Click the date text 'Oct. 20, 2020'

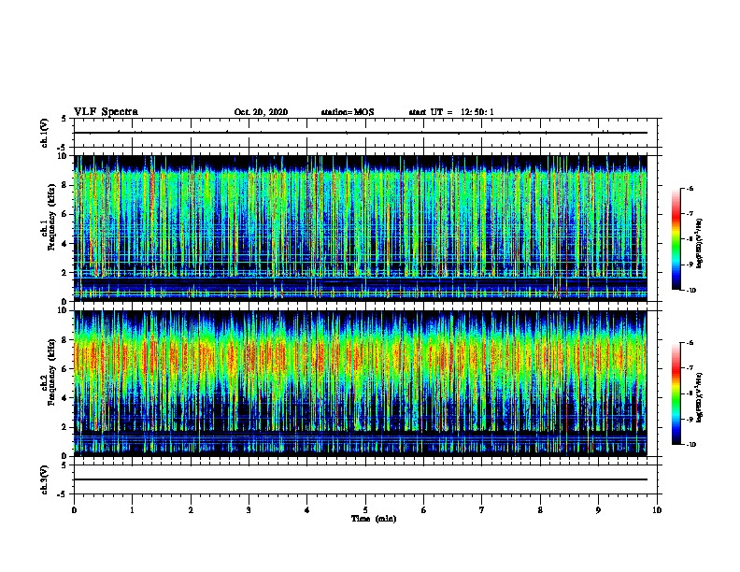261,112
